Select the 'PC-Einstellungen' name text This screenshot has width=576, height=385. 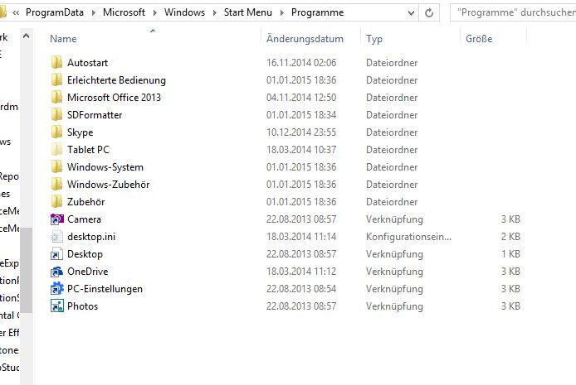coord(105,289)
